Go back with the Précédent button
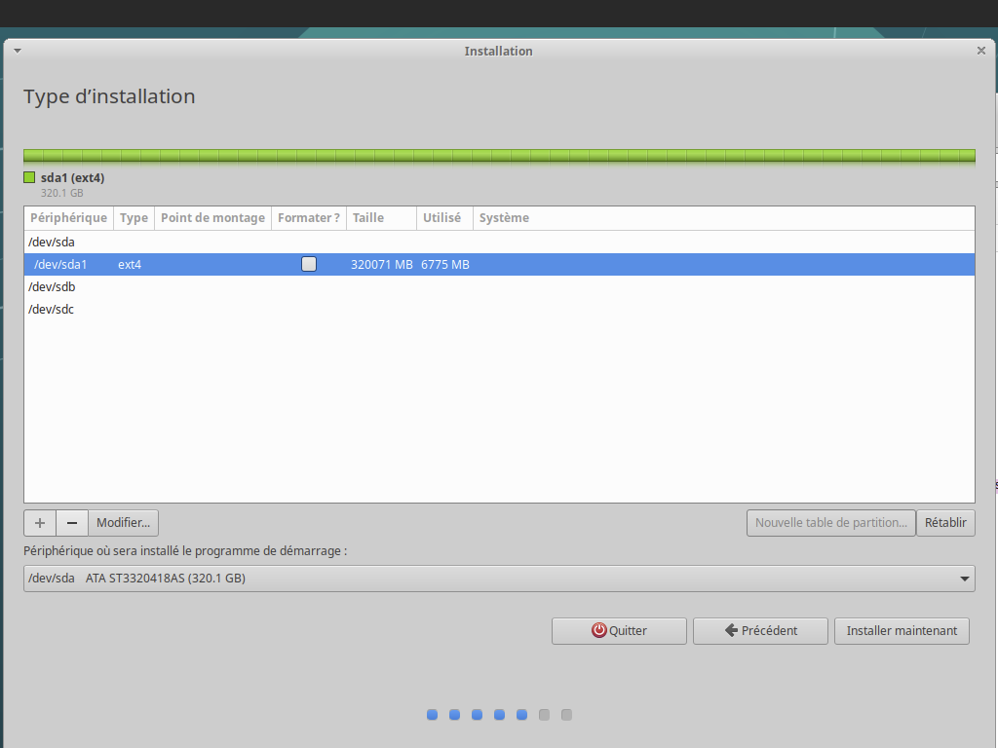The height and width of the screenshot is (748, 998). click(x=760, y=631)
